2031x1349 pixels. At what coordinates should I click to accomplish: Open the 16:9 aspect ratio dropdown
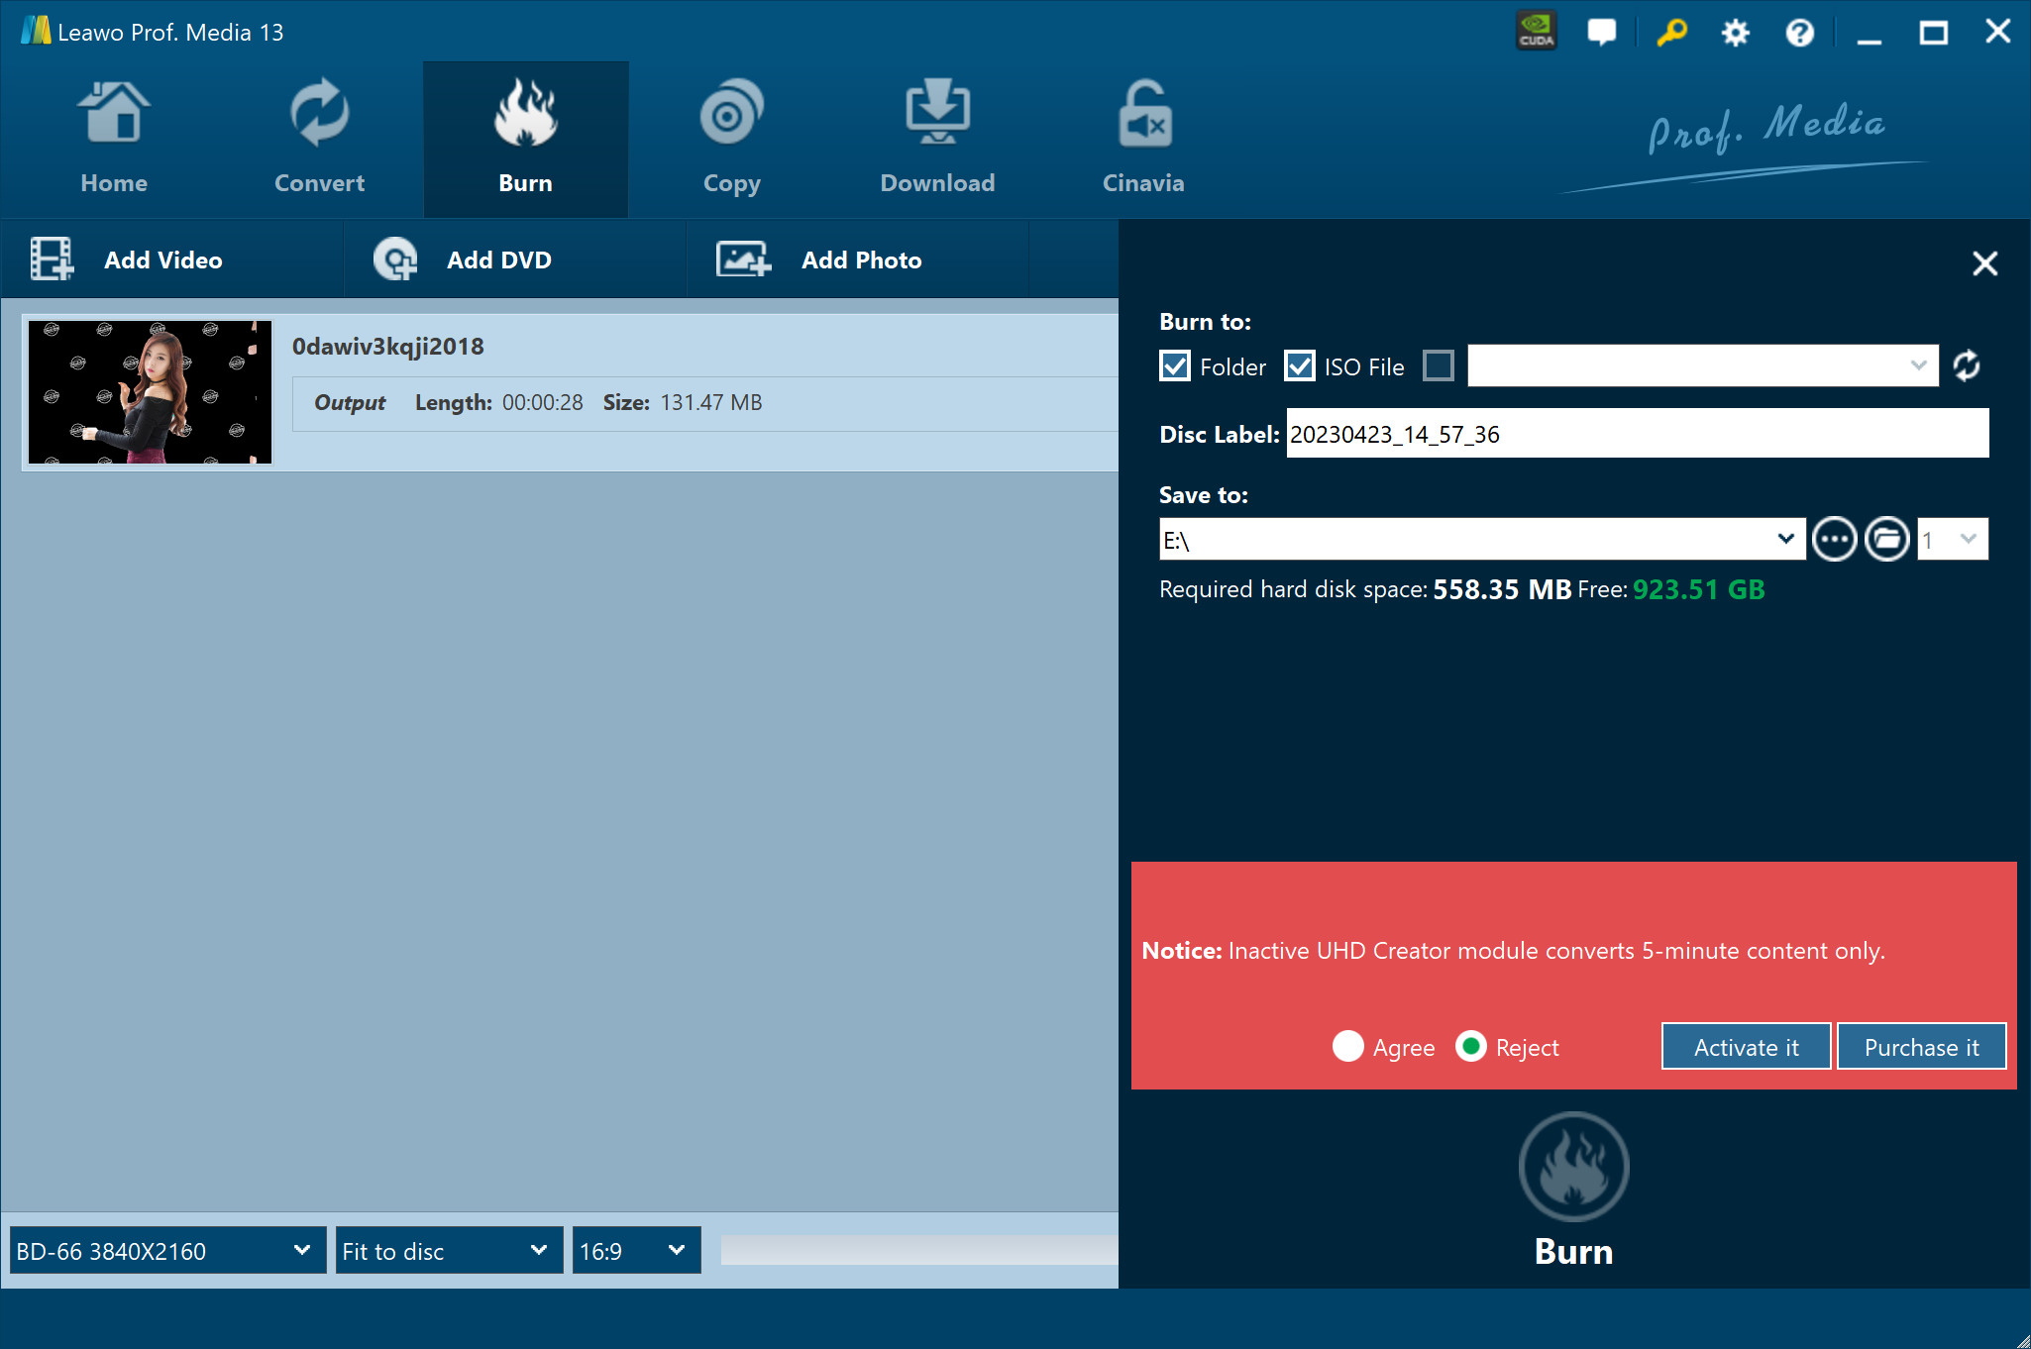[x=636, y=1251]
